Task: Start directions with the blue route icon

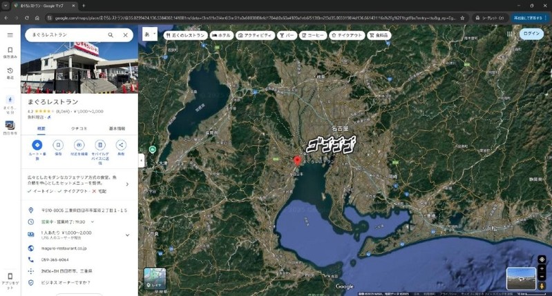Action: click(x=37, y=145)
